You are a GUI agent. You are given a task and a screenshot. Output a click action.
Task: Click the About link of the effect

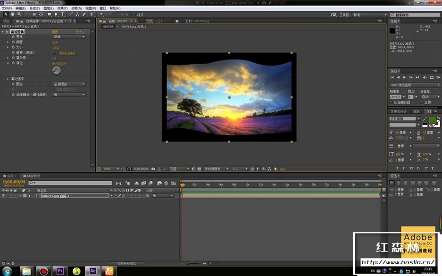[x=80, y=32]
